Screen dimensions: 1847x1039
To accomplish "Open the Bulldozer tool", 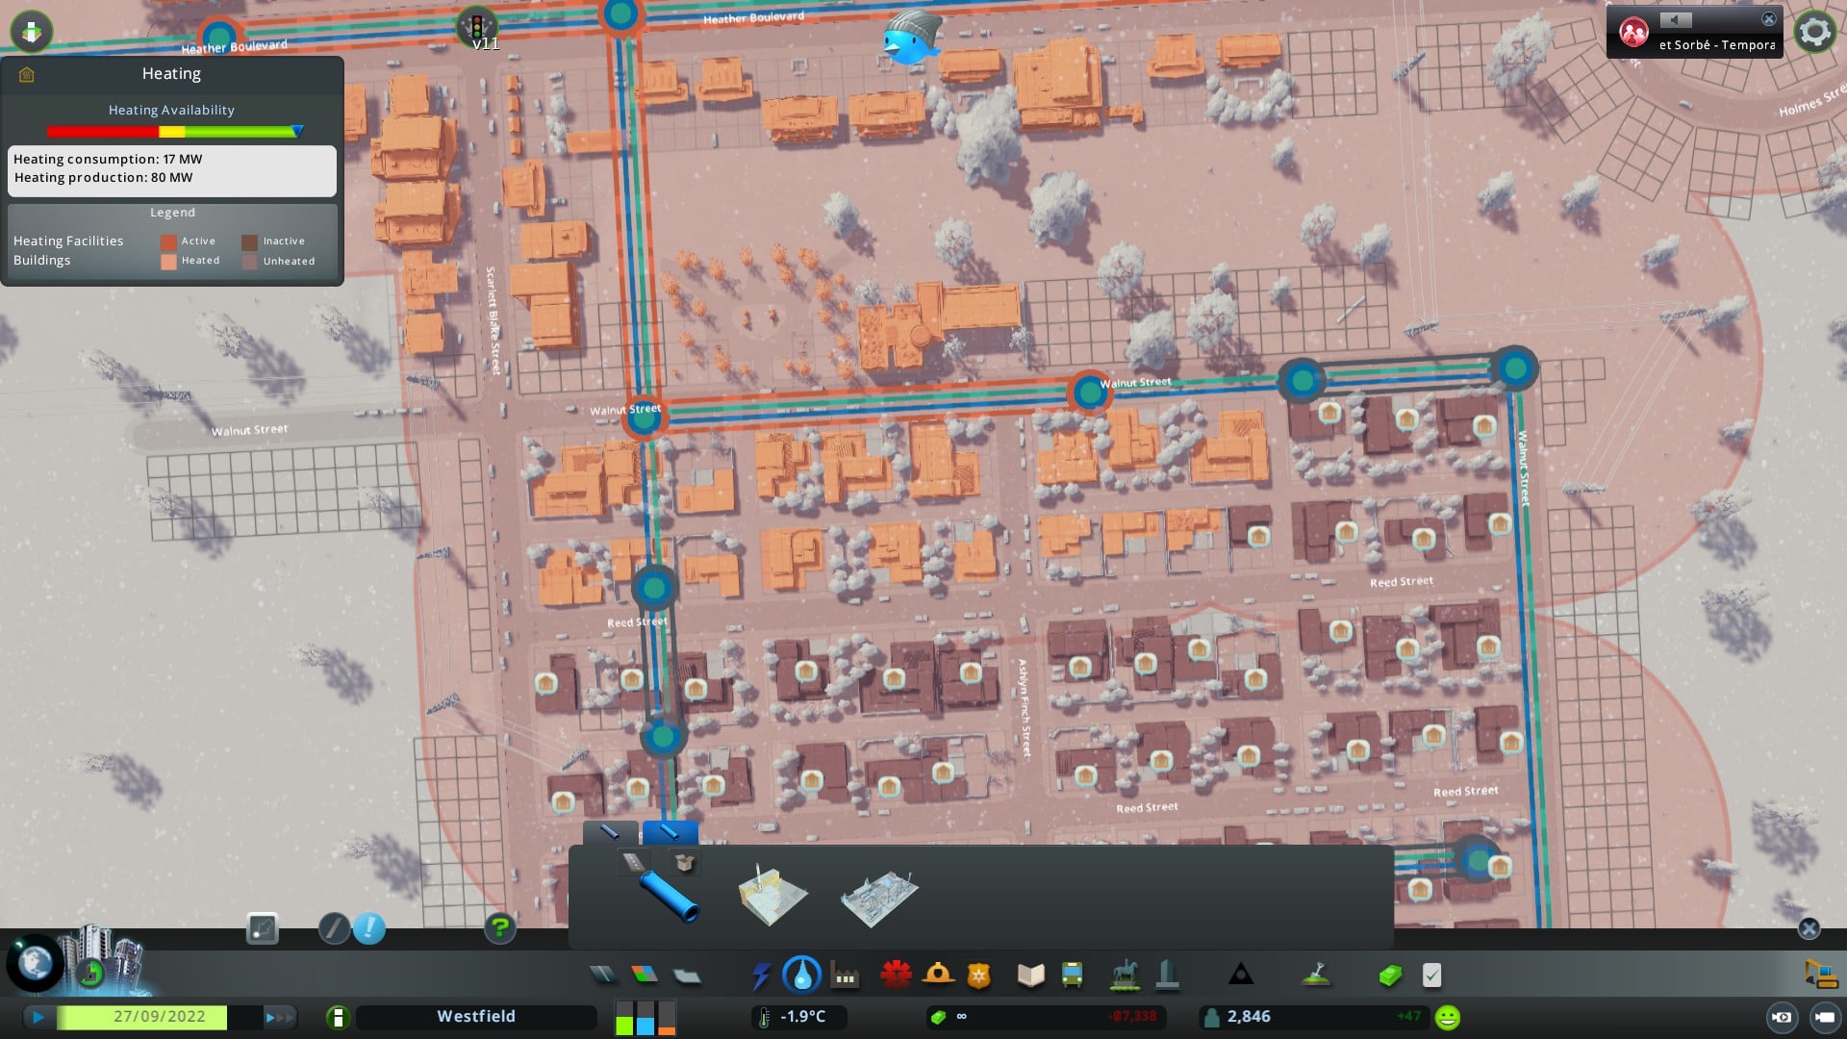I will click(1820, 975).
